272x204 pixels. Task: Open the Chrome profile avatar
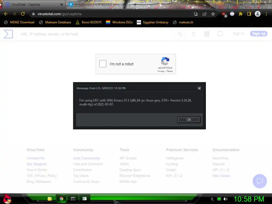(x=258, y=14)
